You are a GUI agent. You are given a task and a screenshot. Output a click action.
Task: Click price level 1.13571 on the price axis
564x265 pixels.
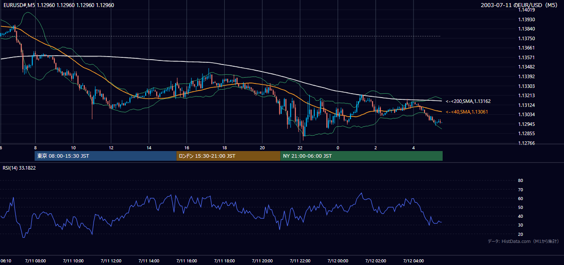point(526,57)
